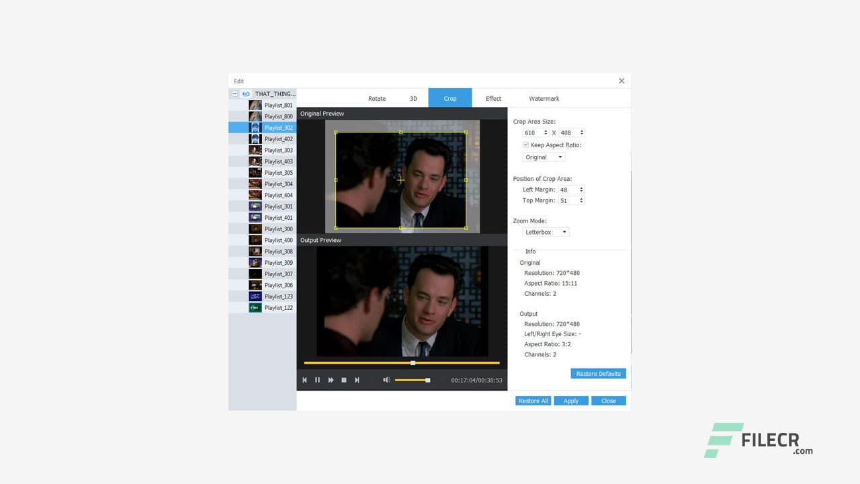
Task: Skip to the next frame
Action: 357,380
